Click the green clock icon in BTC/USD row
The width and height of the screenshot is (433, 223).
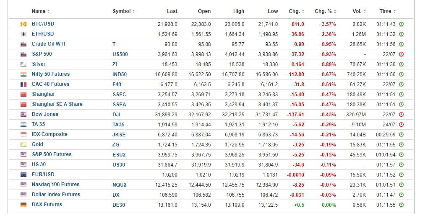(x=401, y=24)
